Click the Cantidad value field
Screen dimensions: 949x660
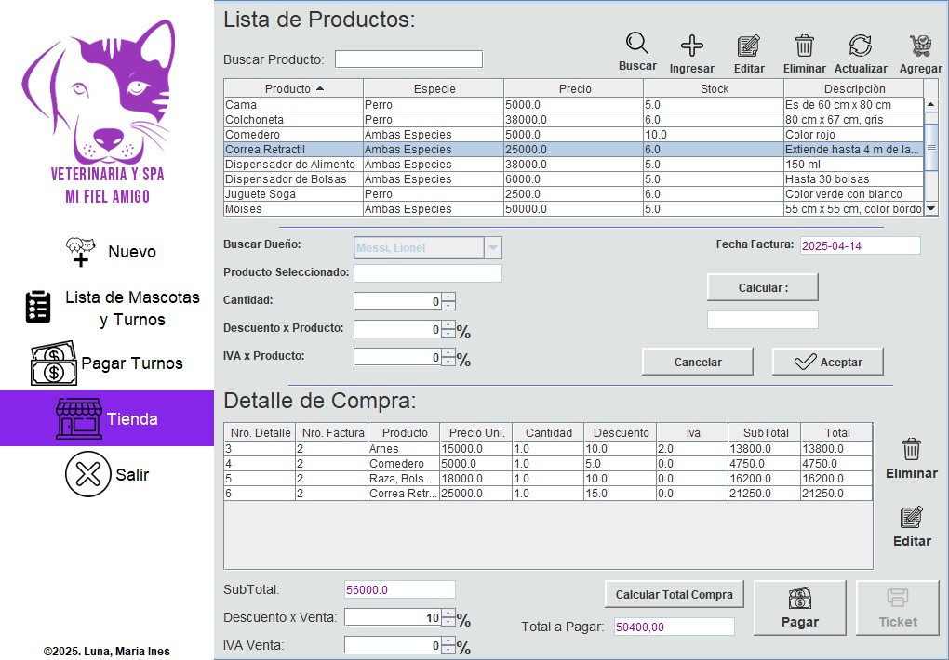[x=397, y=301]
